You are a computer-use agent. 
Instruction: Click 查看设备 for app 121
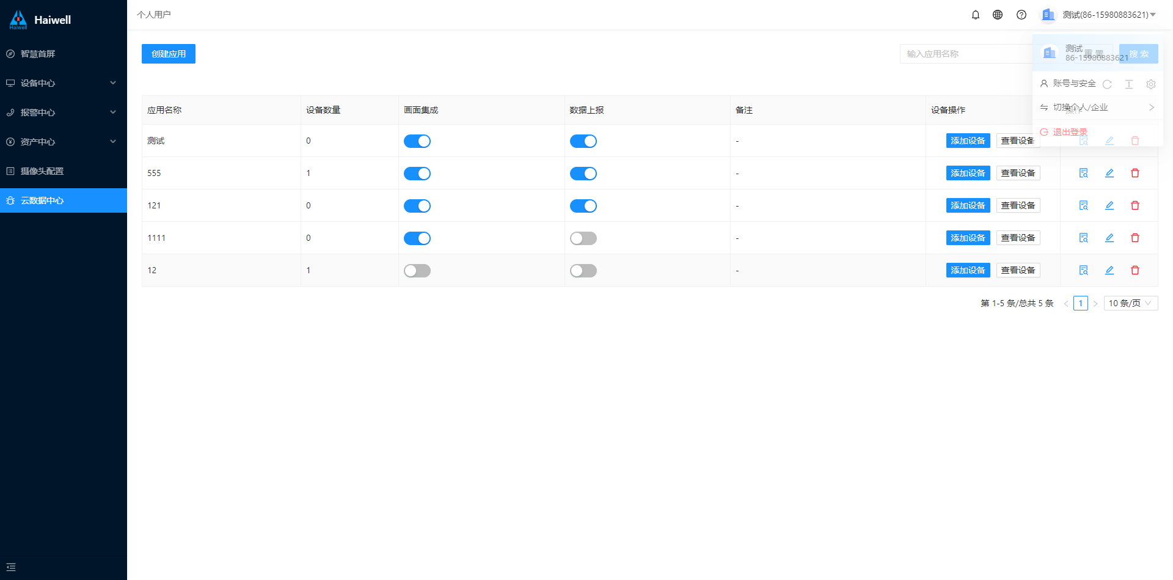pos(1018,205)
